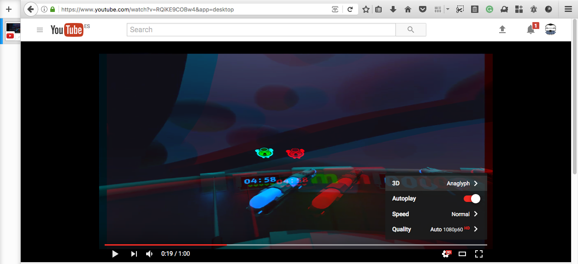Click the squares with plus extension icon
The height and width of the screenshot is (264, 578).
pyautogui.click(x=519, y=9)
